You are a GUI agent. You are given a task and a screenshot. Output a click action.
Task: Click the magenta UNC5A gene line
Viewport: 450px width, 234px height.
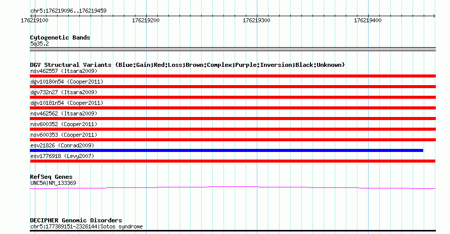(233, 188)
